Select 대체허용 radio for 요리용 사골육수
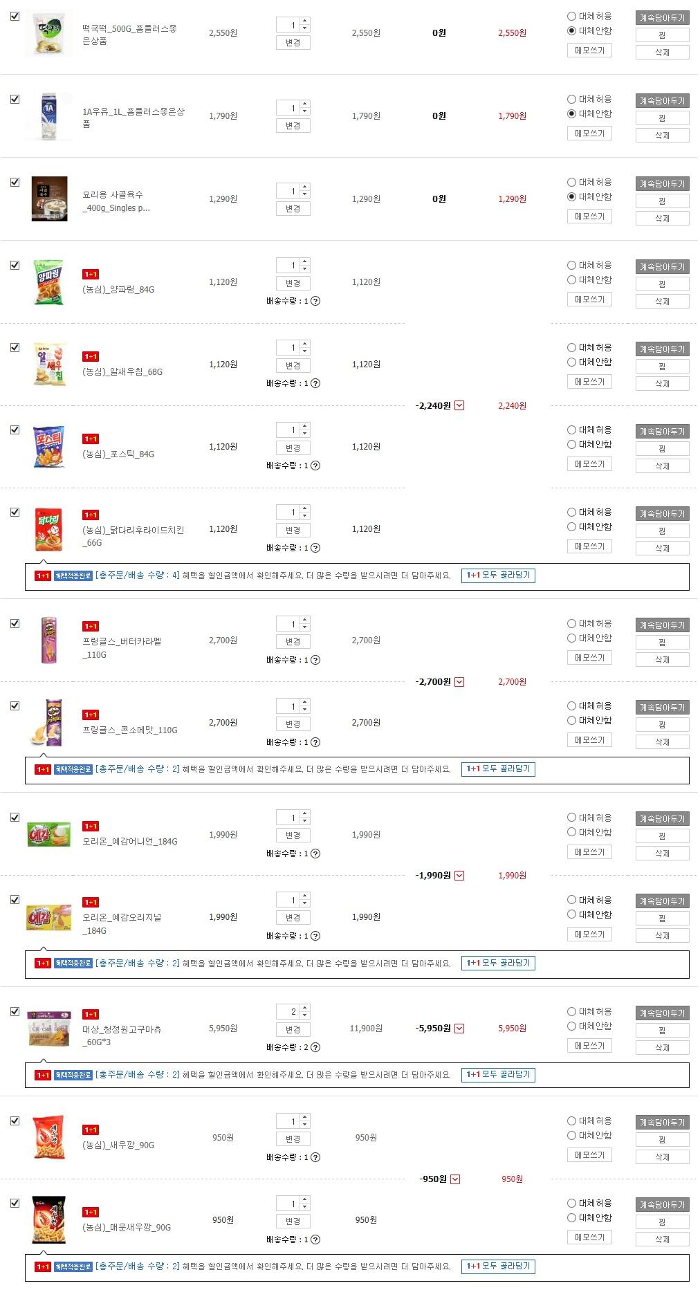Image resolution: width=700 pixels, height=1290 pixels. pyautogui.click(x=571, y=182)
